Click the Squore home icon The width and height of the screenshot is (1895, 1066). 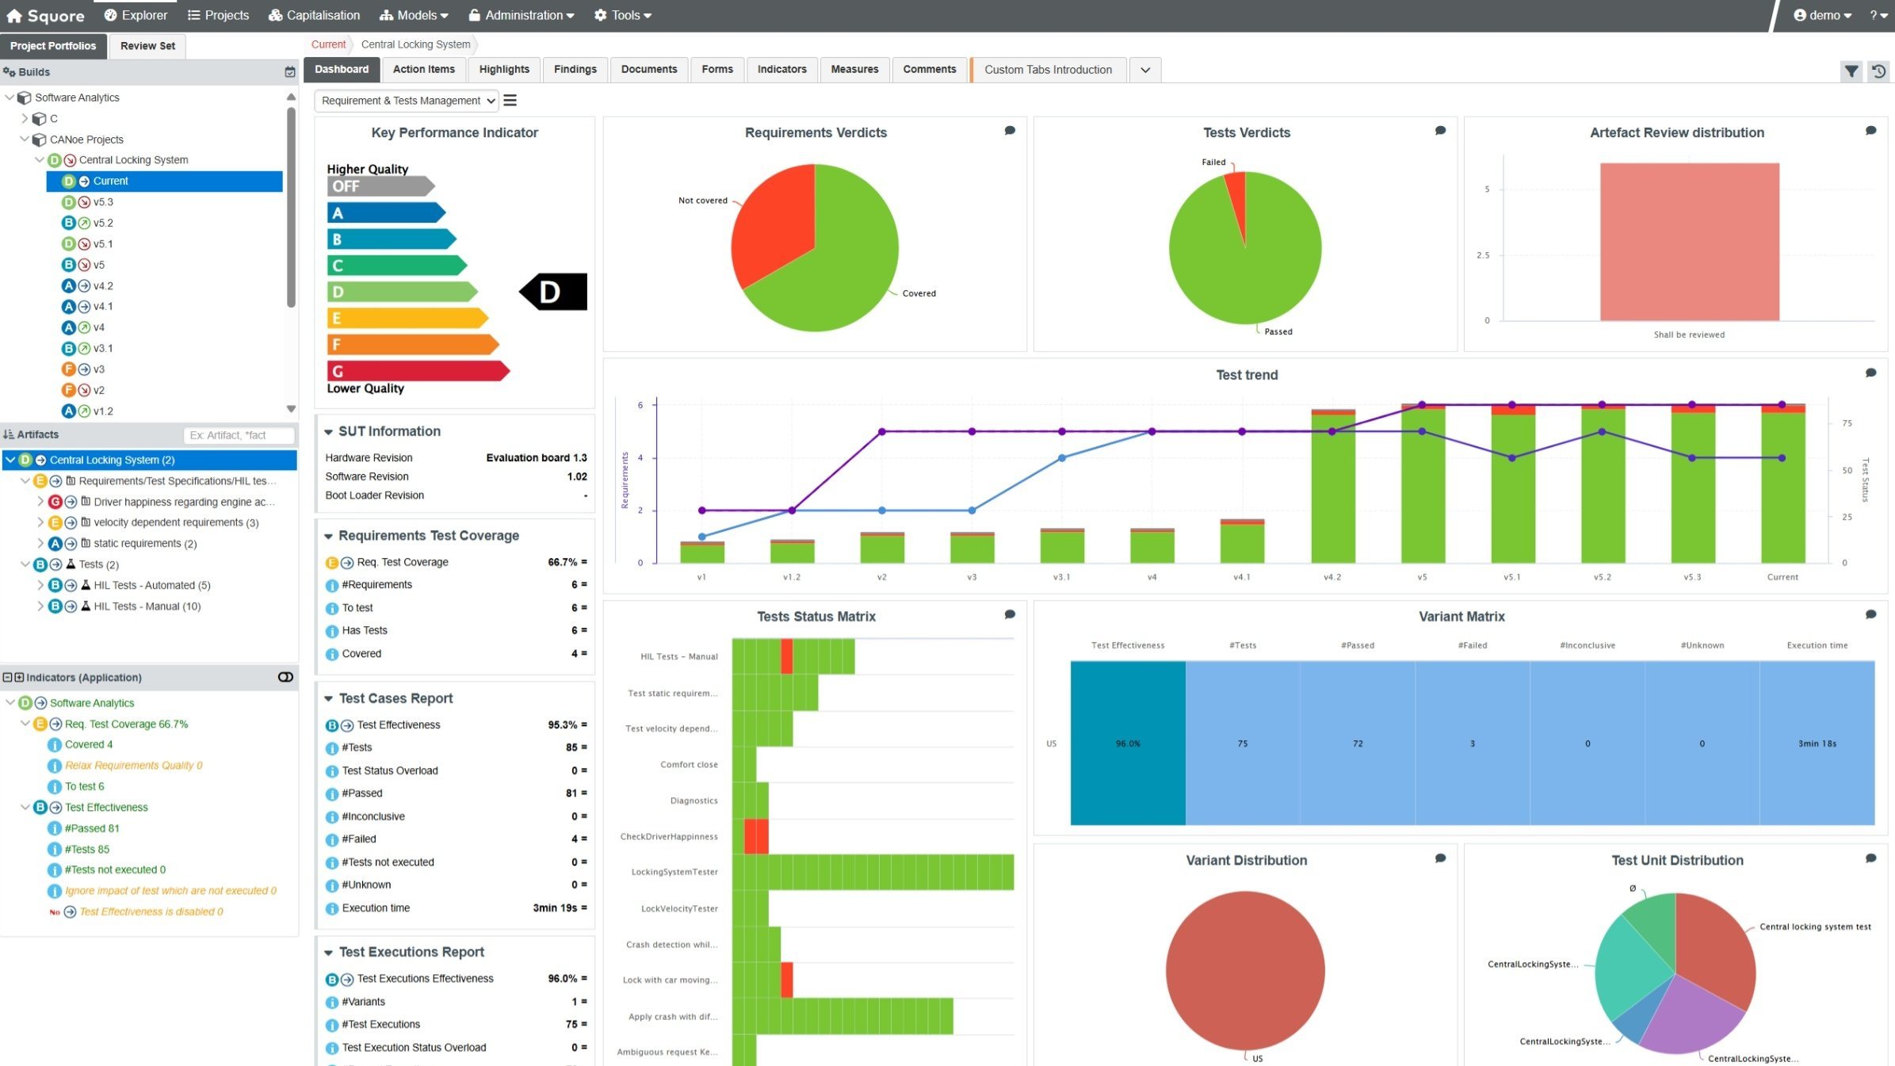[13, 15]
